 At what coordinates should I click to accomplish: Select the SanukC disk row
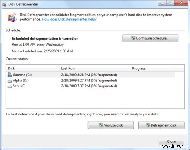tap(91, 86)
